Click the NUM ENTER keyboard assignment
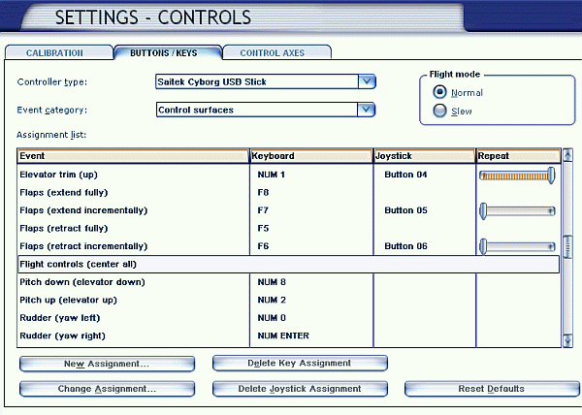 coord(283,335)
